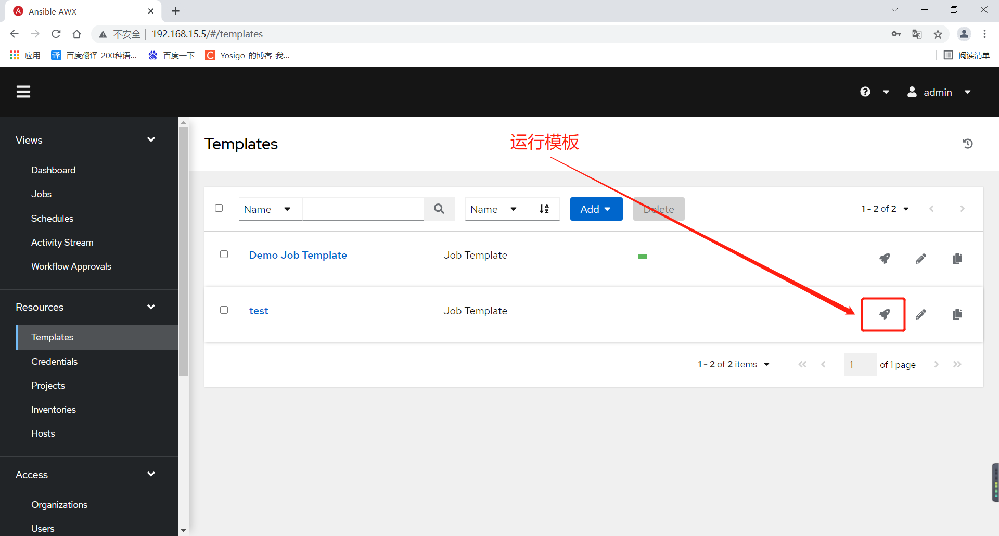Open Activity Stream in sidebar
Image resolution: width=999 pixels, height=536 pixels.
62,243
